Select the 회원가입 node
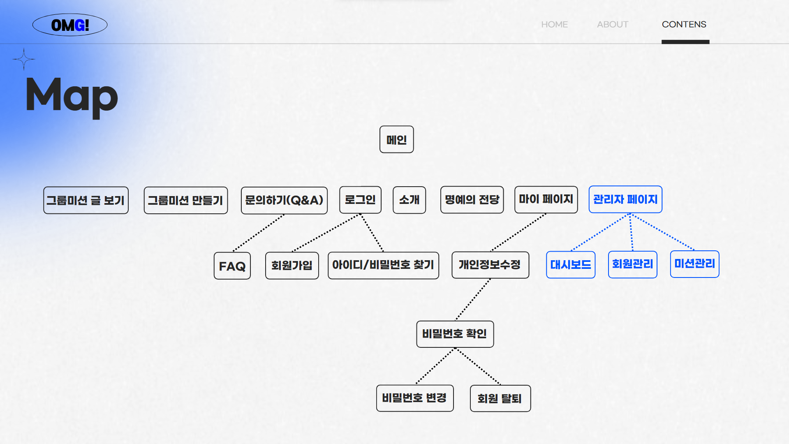Viewport: 789px width, 444px height. [292, 266]
